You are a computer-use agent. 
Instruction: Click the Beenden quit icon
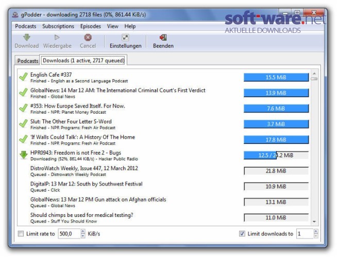tap(163, 38)
